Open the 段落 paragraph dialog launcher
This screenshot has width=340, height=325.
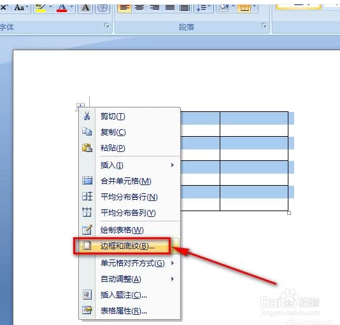coord(264,25)
